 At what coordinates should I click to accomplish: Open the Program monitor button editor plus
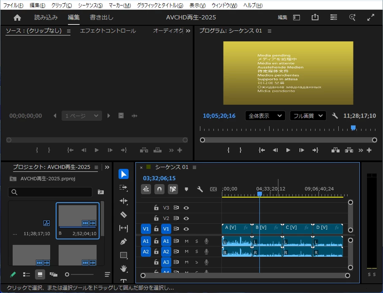pyautogui.click(x=369, y=150)
